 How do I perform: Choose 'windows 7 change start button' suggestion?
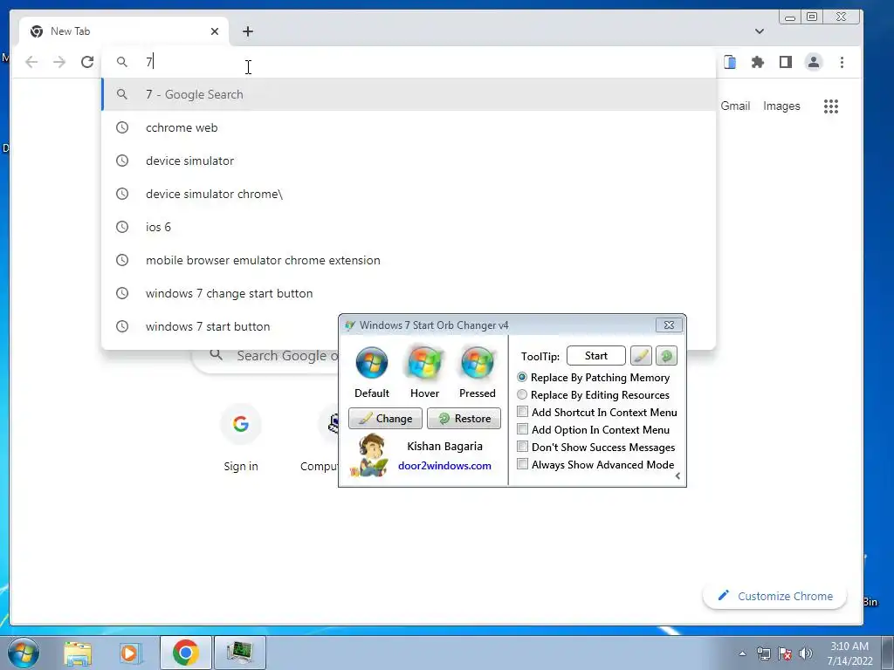pos(409,293)
